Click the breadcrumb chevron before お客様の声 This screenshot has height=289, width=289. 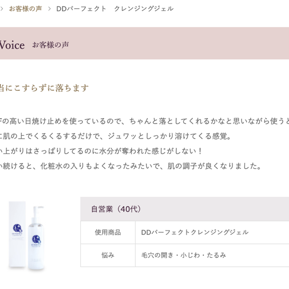click(2, 9)
